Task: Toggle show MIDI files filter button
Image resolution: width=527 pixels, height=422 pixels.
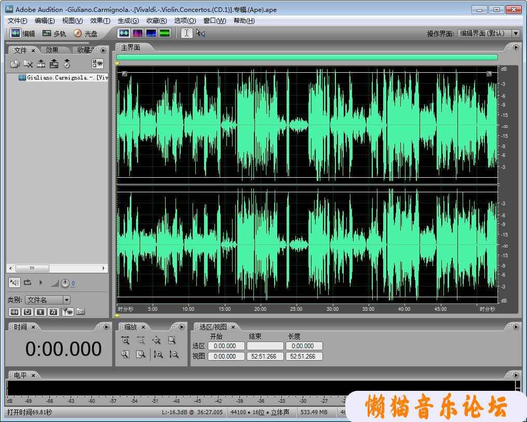Action: click(53, 312)
